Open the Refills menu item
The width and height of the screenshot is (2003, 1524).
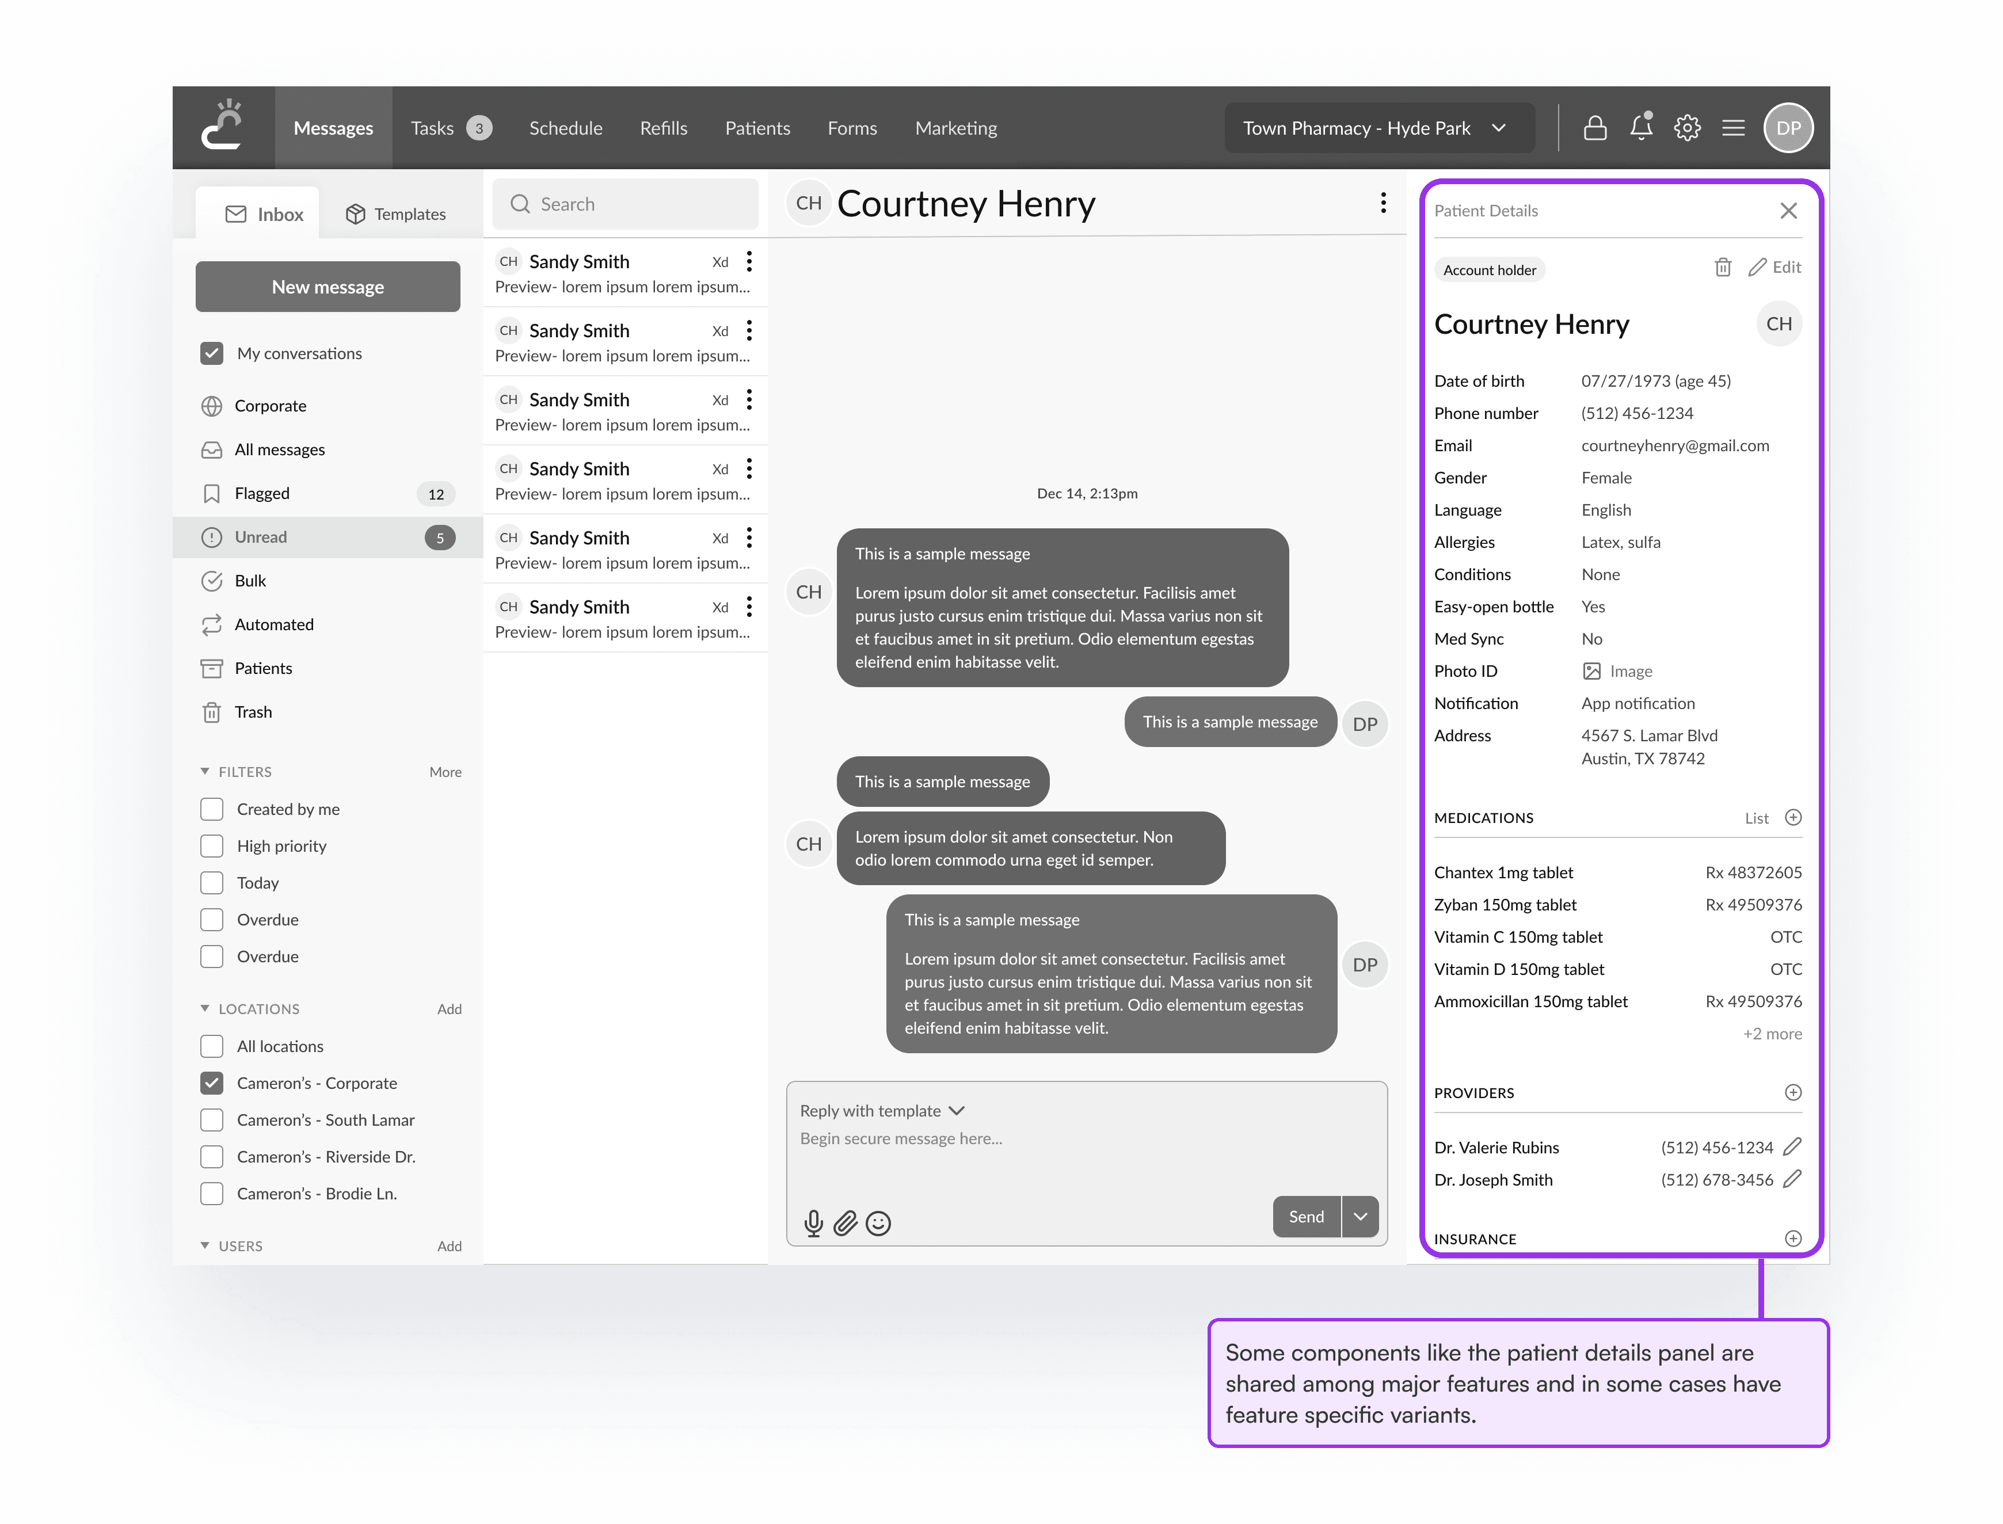(x=663, y=128)
